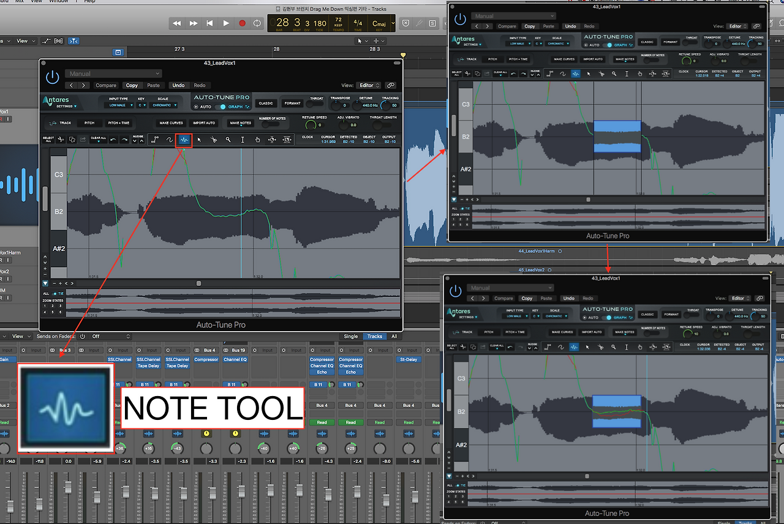Open the Manual preset dropdown in largest window

tap(113, 74)
